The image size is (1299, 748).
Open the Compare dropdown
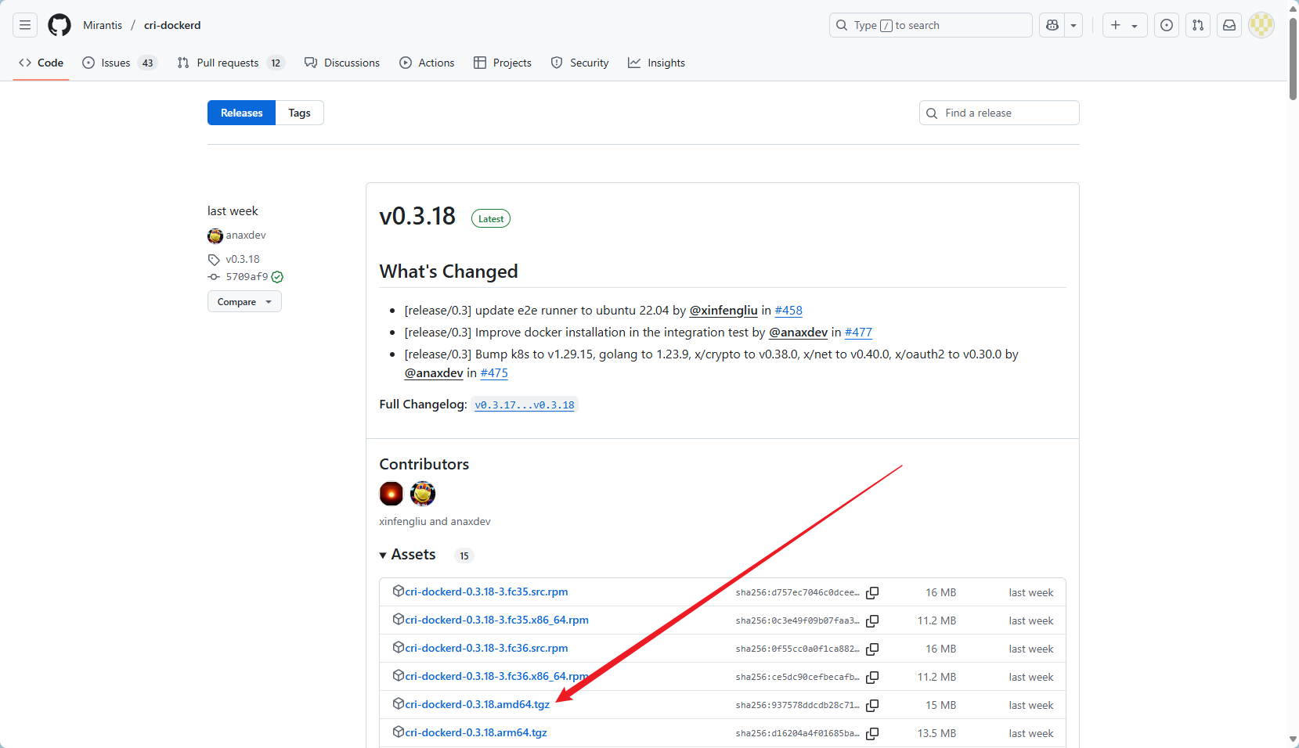[244, 301]
